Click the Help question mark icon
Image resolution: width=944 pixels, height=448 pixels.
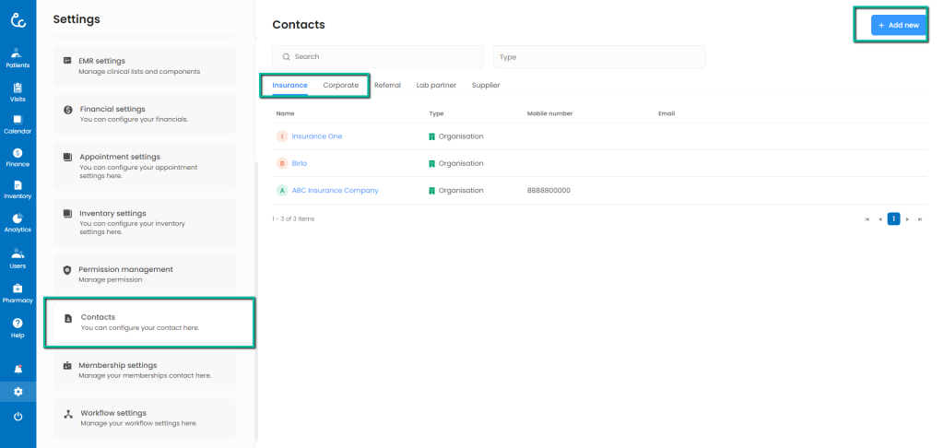(x=18, y=326)
